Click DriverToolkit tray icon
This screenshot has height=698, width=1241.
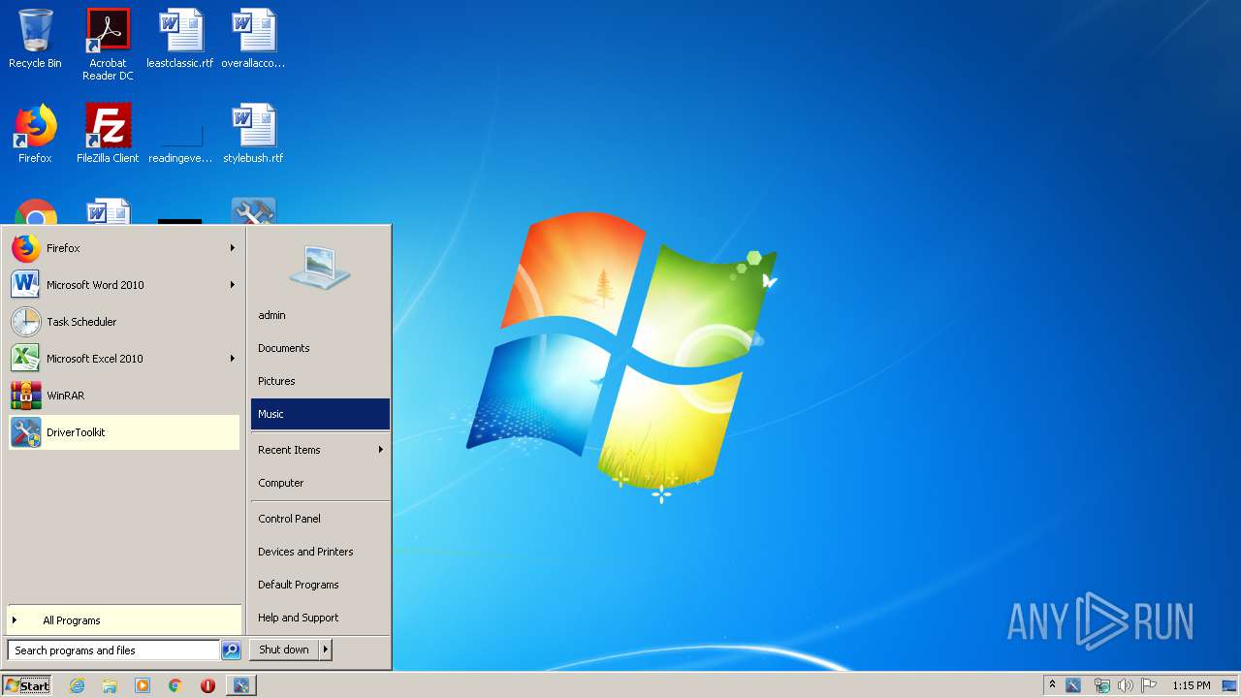pyautogui.click(x=1073, y=685)
